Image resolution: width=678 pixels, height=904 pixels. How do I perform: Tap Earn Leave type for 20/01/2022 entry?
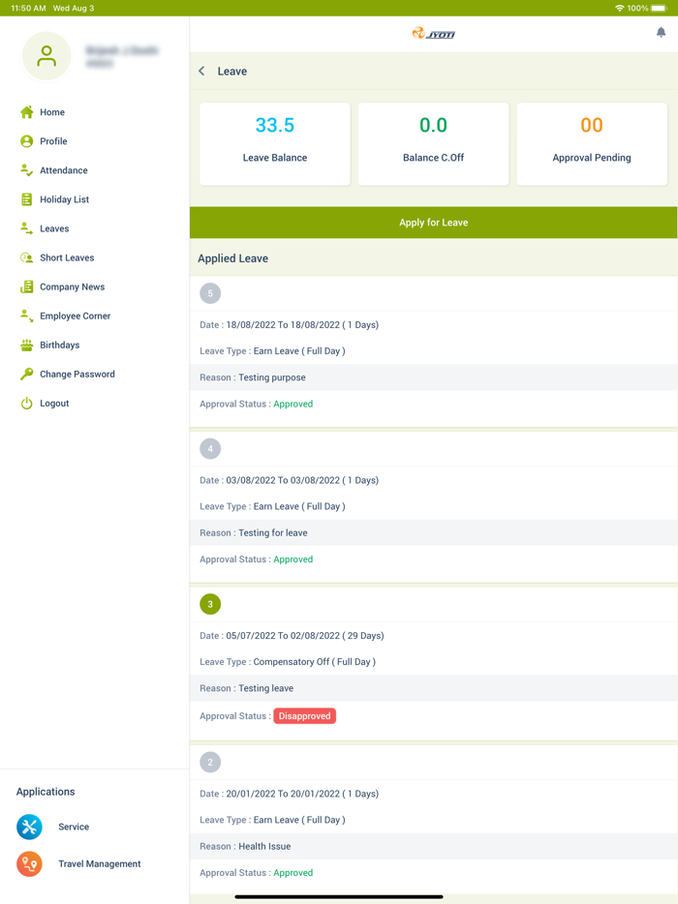coord(299,820)
